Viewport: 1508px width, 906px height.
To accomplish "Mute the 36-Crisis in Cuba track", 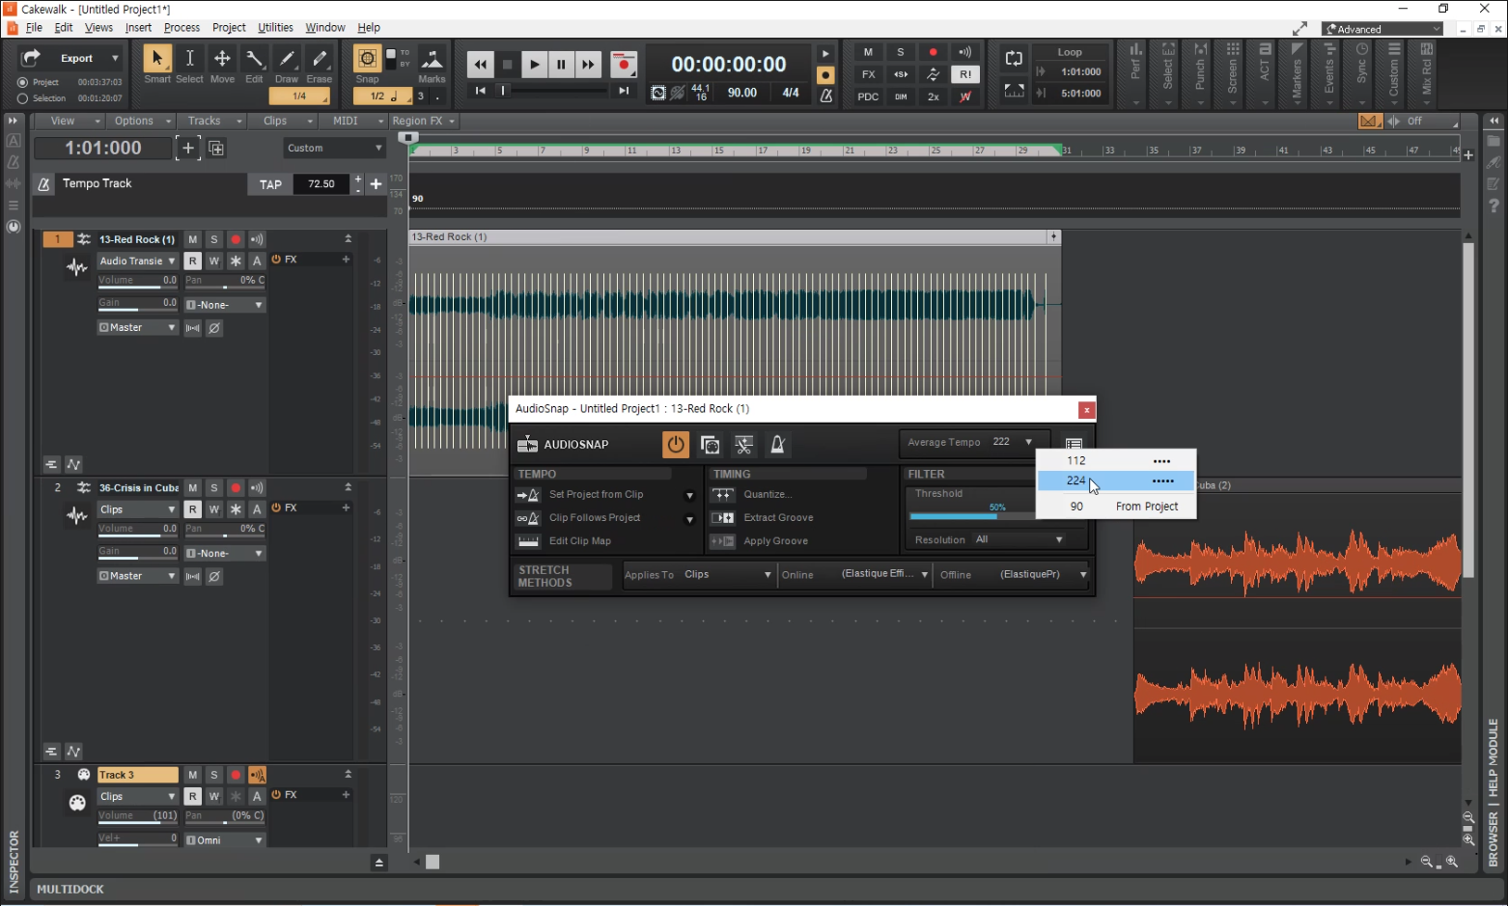I will (193, 488).
